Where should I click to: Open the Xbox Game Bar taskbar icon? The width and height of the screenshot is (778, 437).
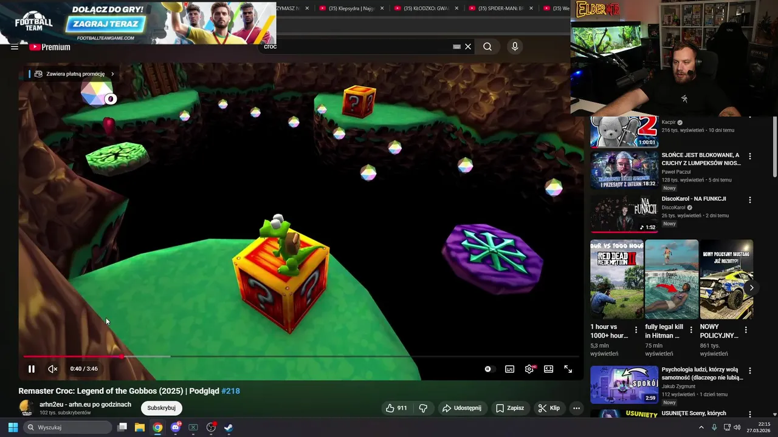pos(193,427)
